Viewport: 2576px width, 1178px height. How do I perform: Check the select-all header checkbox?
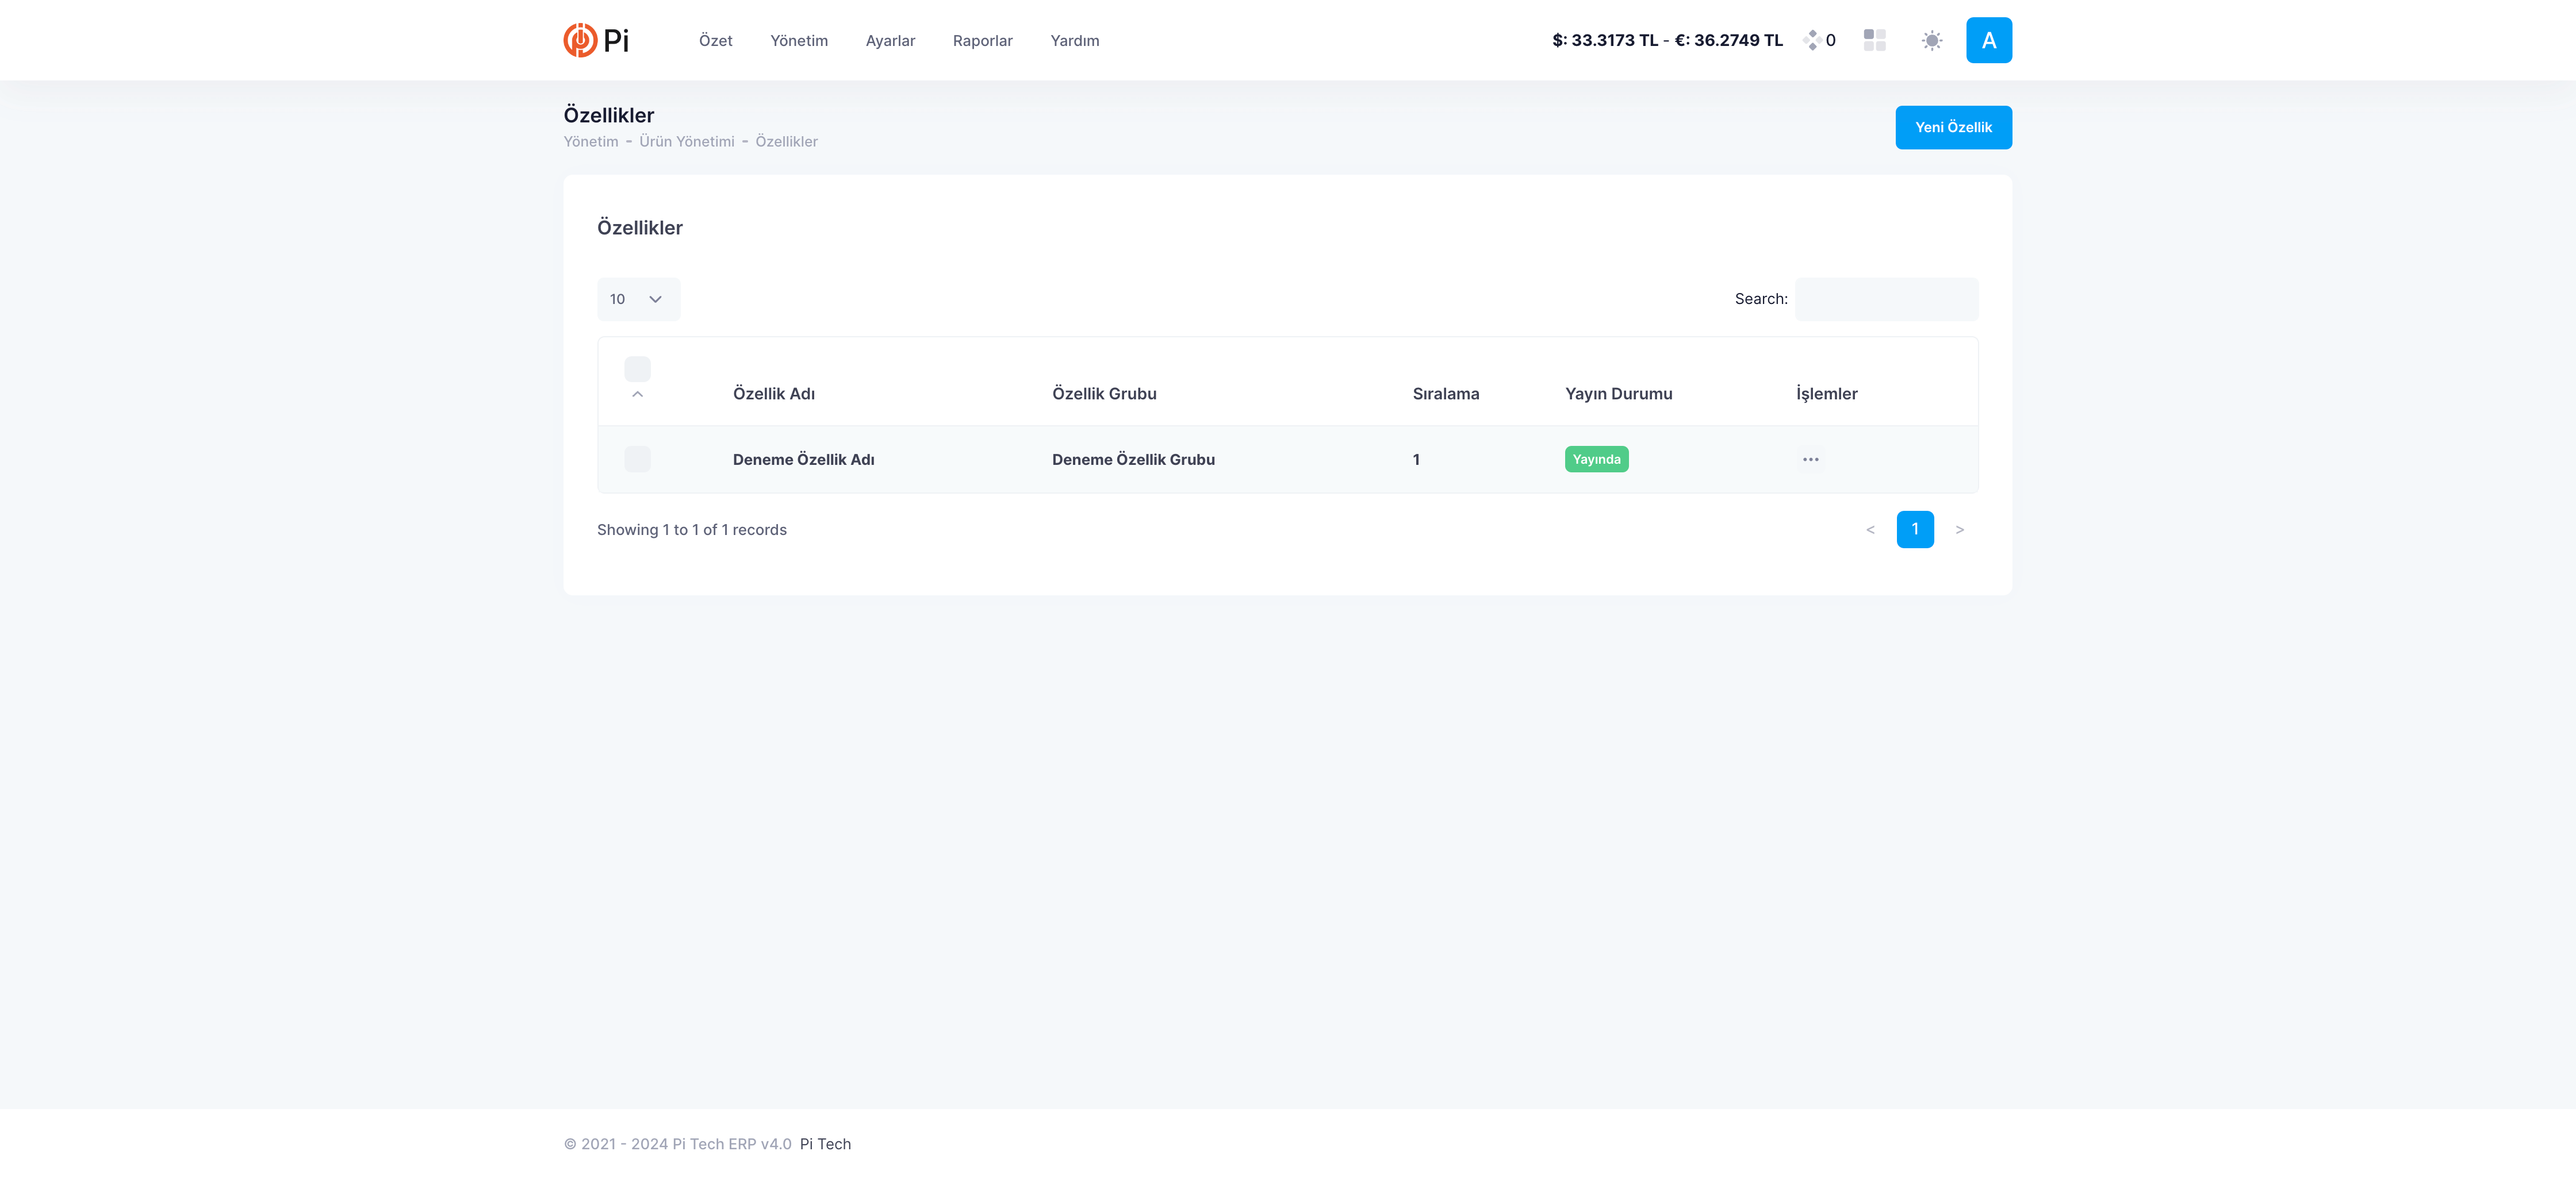coord(637,369)
